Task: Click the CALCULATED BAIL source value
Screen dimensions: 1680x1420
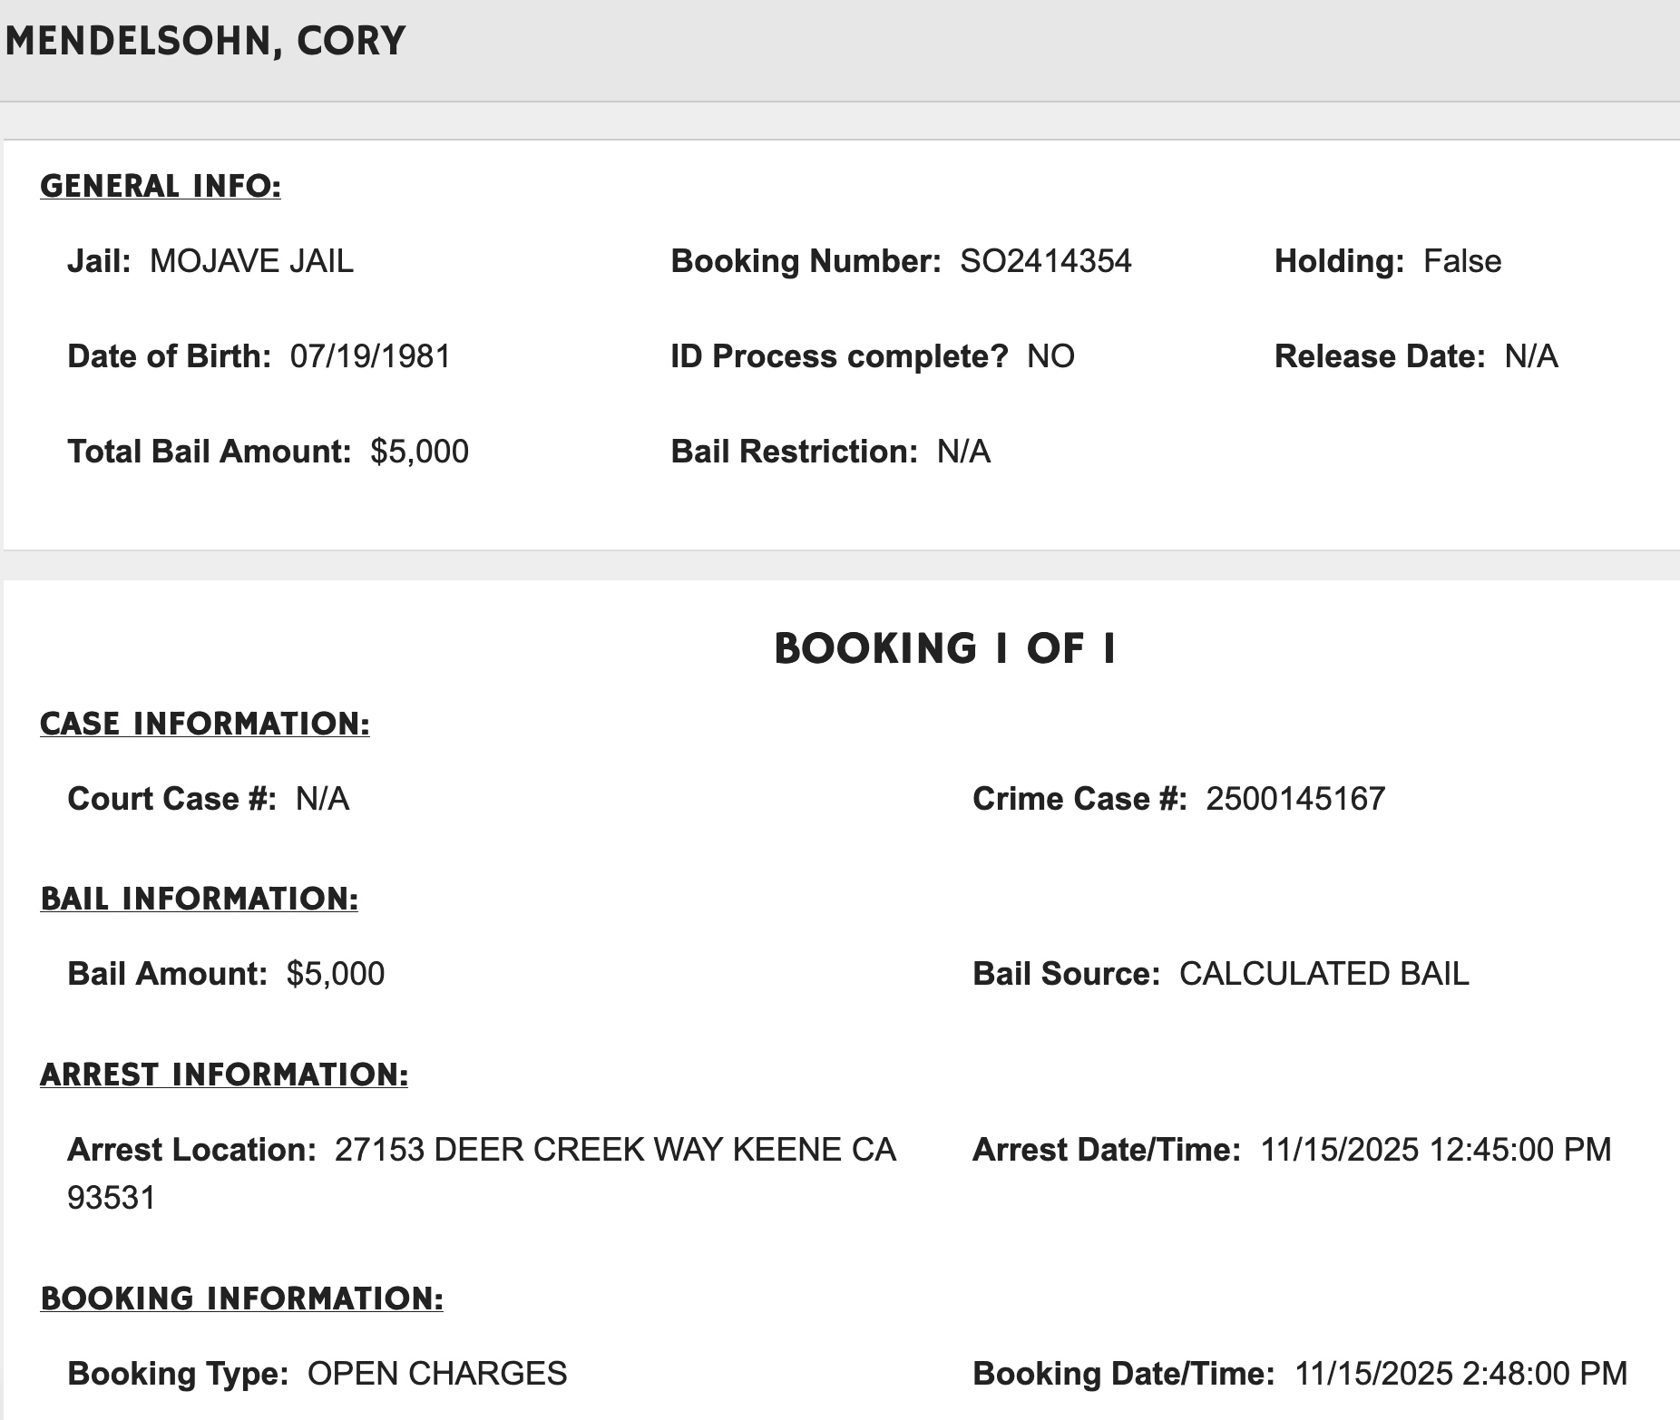Action: 1323,974
